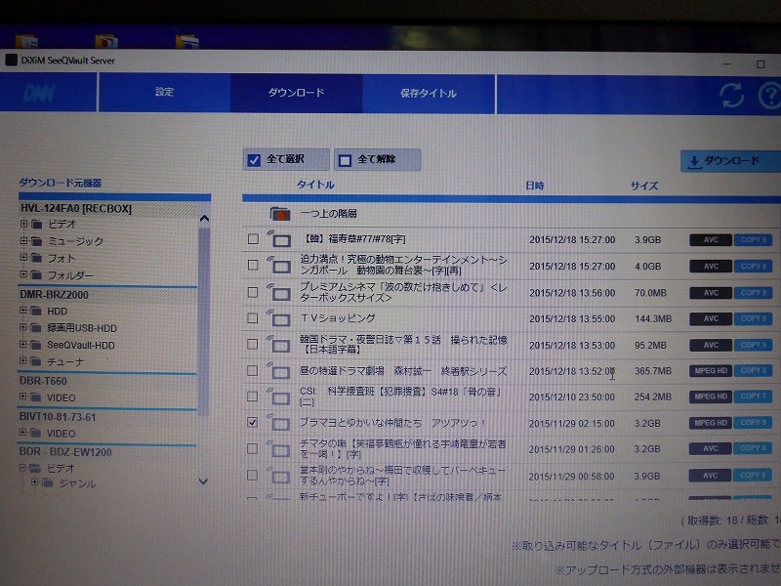Screen dimensions: 781x586
Task: Switch to the ダウンロード tab
Action: (x=297, y=93)
